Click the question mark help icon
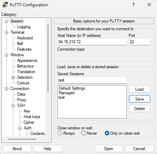Viewport: 157px width, 154px height. coord(133,5)
